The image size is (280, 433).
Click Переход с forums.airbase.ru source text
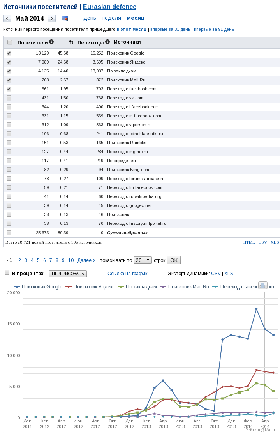tap(136, 179)
